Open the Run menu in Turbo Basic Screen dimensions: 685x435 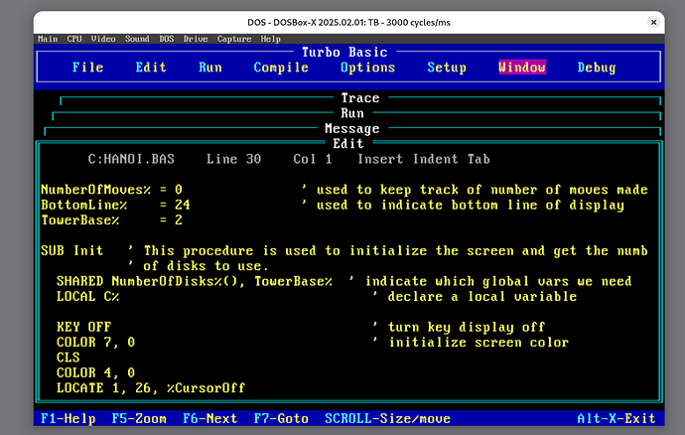(x=210, y=68)
